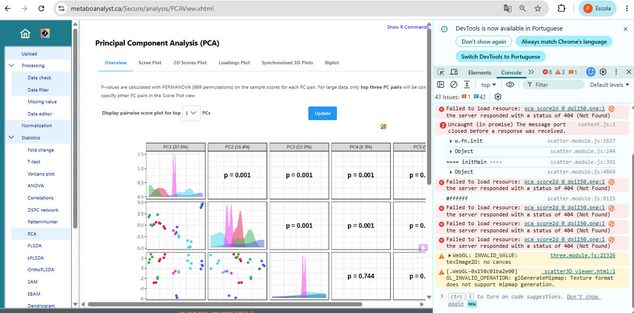Open scatter3D_viewer.html:1 source link
634x313 pixels.
point(578,271)
